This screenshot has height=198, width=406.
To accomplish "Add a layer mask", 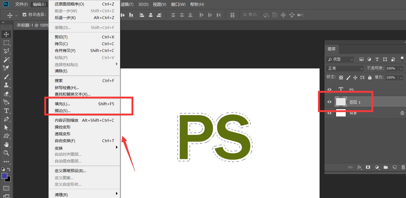I will (368, 167).
